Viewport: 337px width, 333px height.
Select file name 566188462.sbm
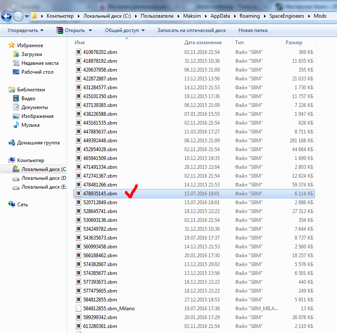click(x=100, y=256)
